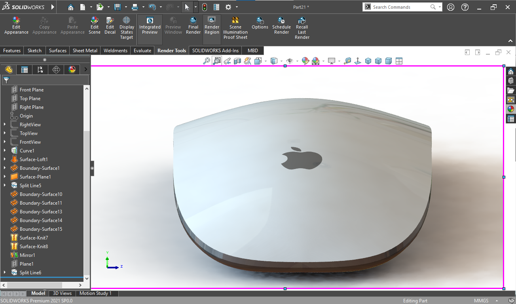This screenshot has height=304, width=516.
Task: Open the Hide/Show Items dropdown arrow
Action: [x=297, y=61]
